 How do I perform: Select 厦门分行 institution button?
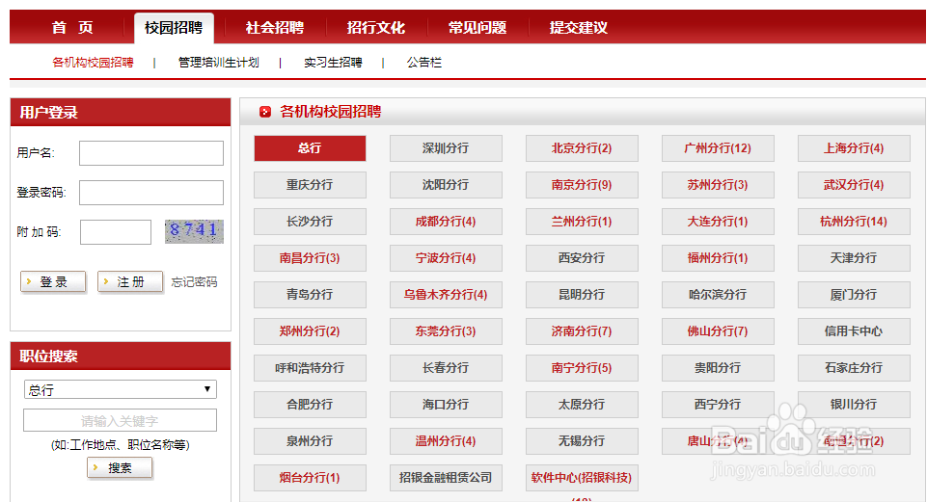[x=854, y=295]
